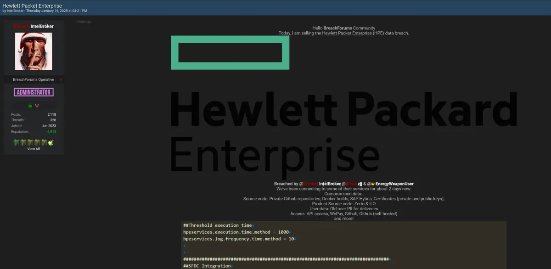
Task: Click the underlined Hewlett Packet Enterprise link in post
Action: point(347,33)
